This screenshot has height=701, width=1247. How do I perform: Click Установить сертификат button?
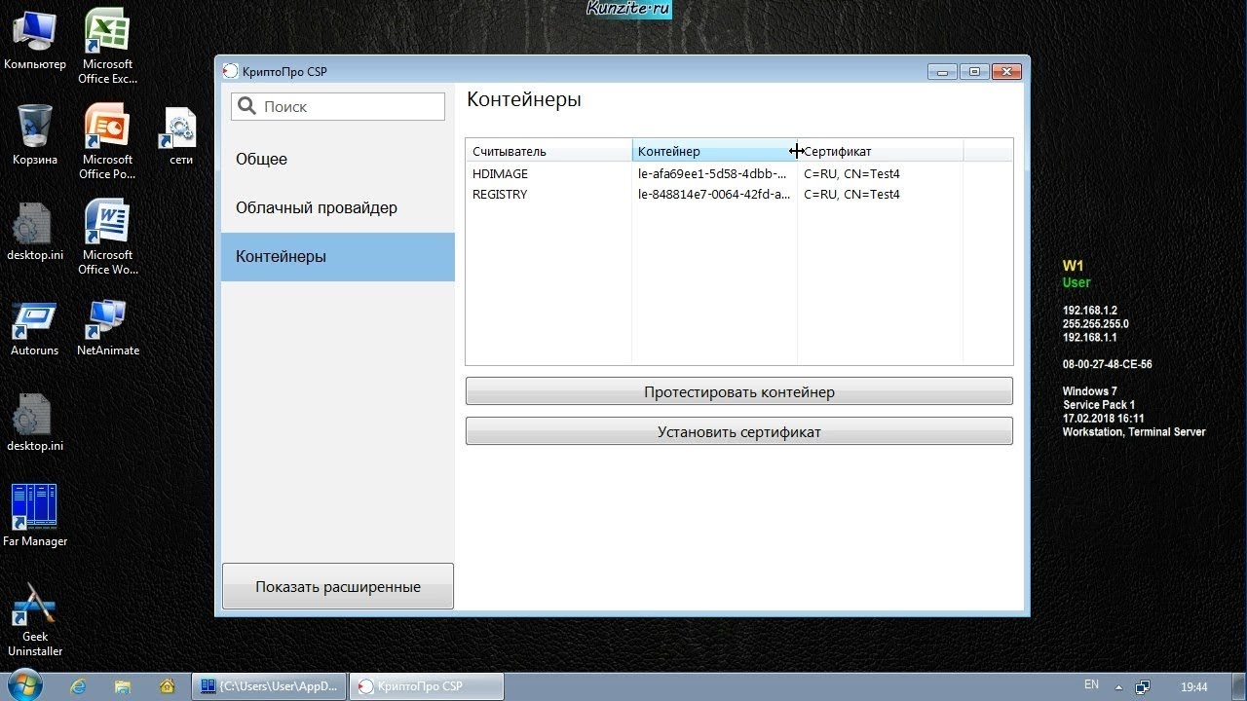[x=739, y=431]
